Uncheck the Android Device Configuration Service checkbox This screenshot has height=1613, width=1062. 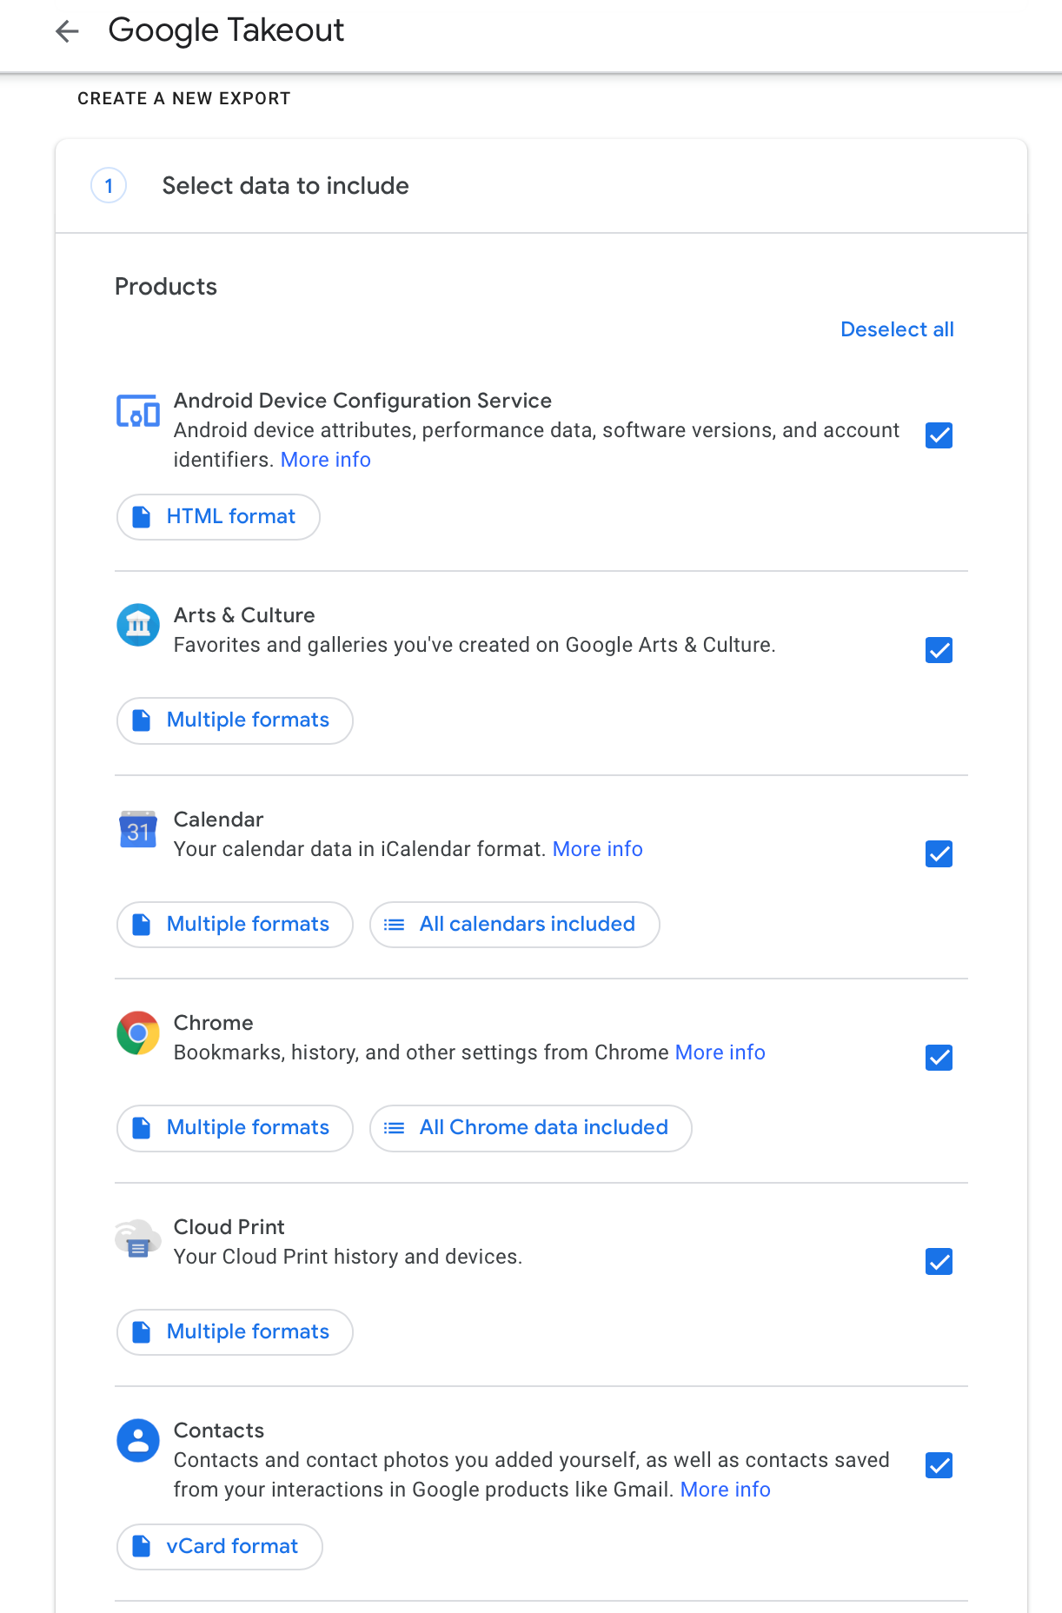[x=939, y=435]
